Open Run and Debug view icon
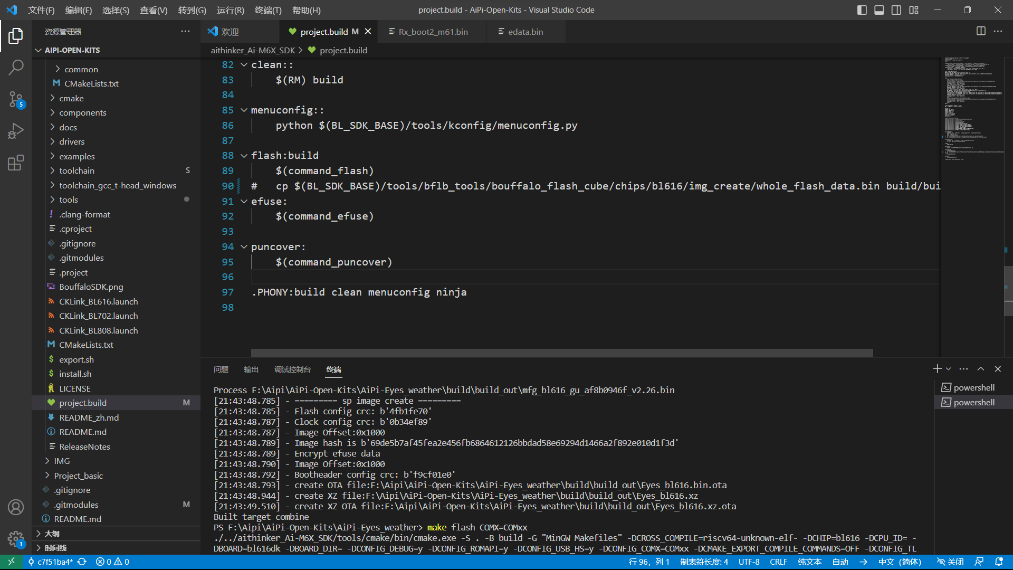1013x570 pixels. point(16,131)
